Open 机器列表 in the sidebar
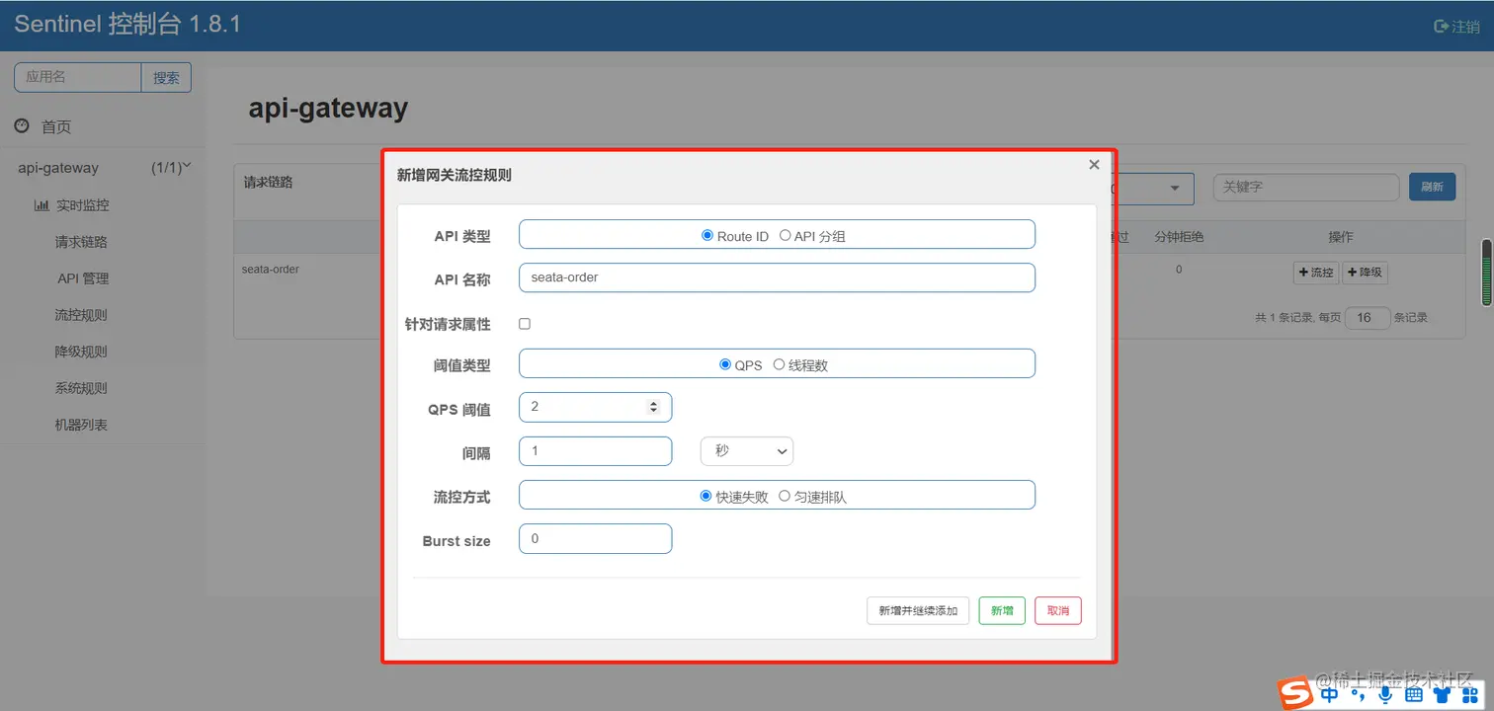The height and width of the screenshot is (711, 1494). point(81,425)
